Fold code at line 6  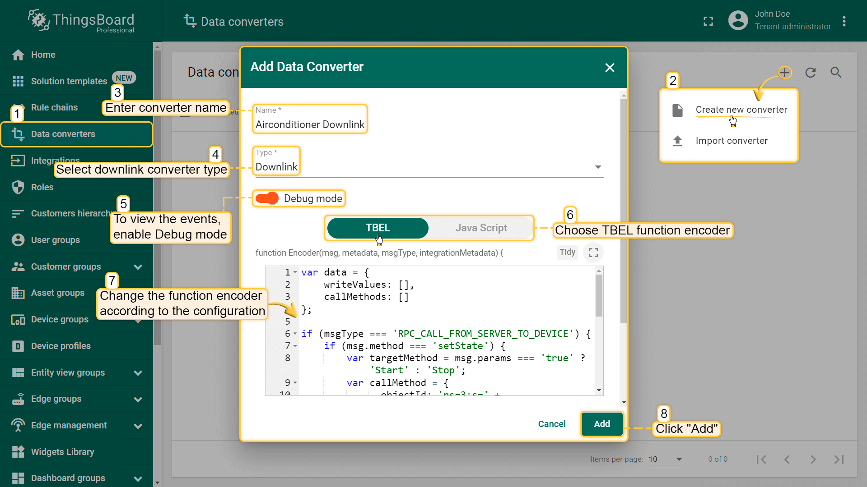point(295,334)
